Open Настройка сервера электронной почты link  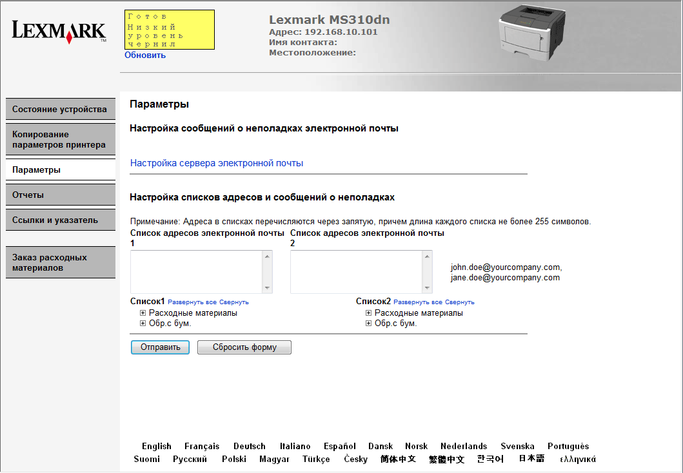point(217,163)
